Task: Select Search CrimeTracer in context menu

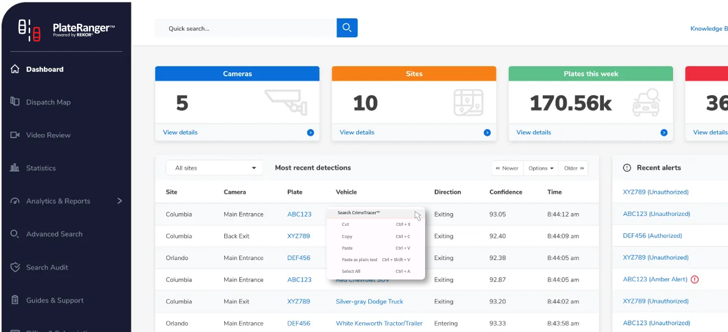Action: point(359,213)
